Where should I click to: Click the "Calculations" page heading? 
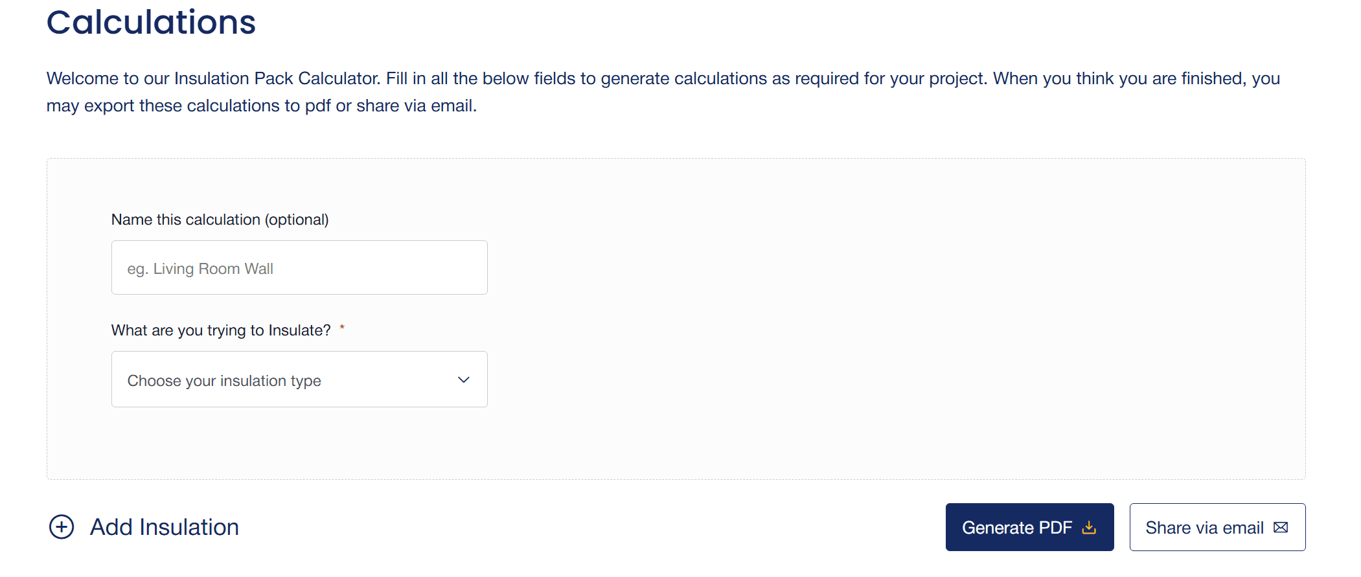pyautogui.click(x=151, y=23)
